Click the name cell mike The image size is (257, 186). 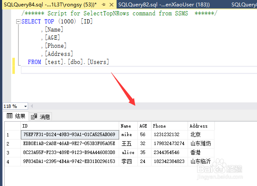coord(128,135)
